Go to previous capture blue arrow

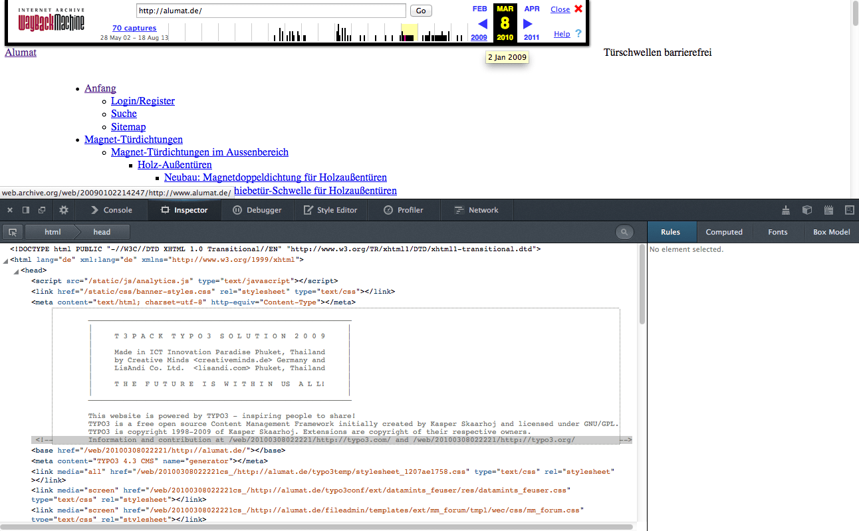(483, 24)
